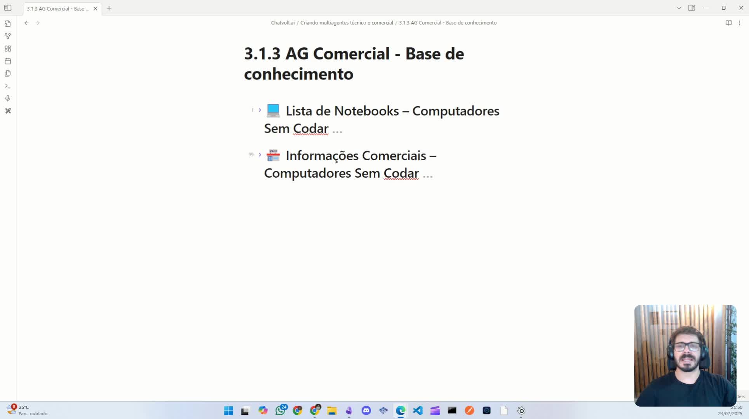Open WhatsApp from the taskbar
Screen dimensions: 749x419
(280, 410)
